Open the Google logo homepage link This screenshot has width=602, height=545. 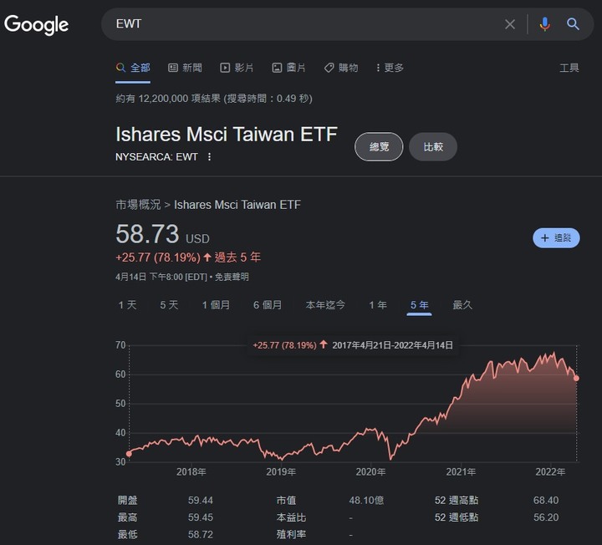pyautogui.click(x=37, y=25)
